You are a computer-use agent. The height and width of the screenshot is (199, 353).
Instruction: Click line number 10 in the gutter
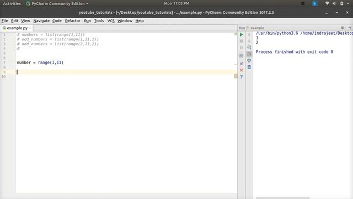click(x=4, y=77)
